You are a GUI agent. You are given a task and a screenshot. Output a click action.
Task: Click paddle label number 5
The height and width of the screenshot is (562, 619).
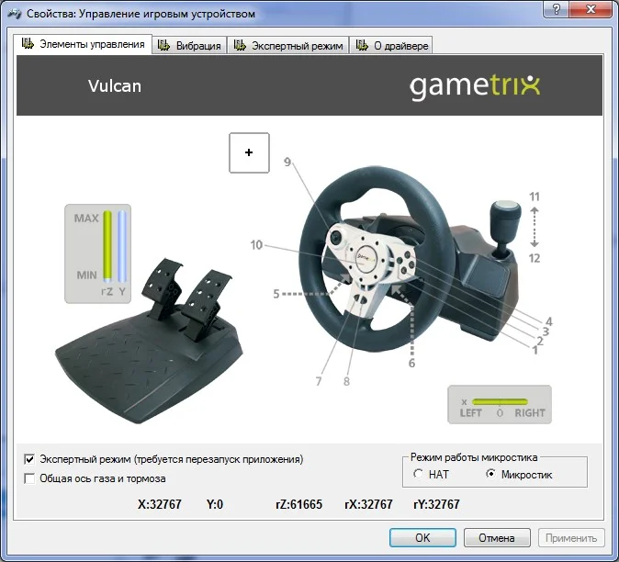pos(276,294)
